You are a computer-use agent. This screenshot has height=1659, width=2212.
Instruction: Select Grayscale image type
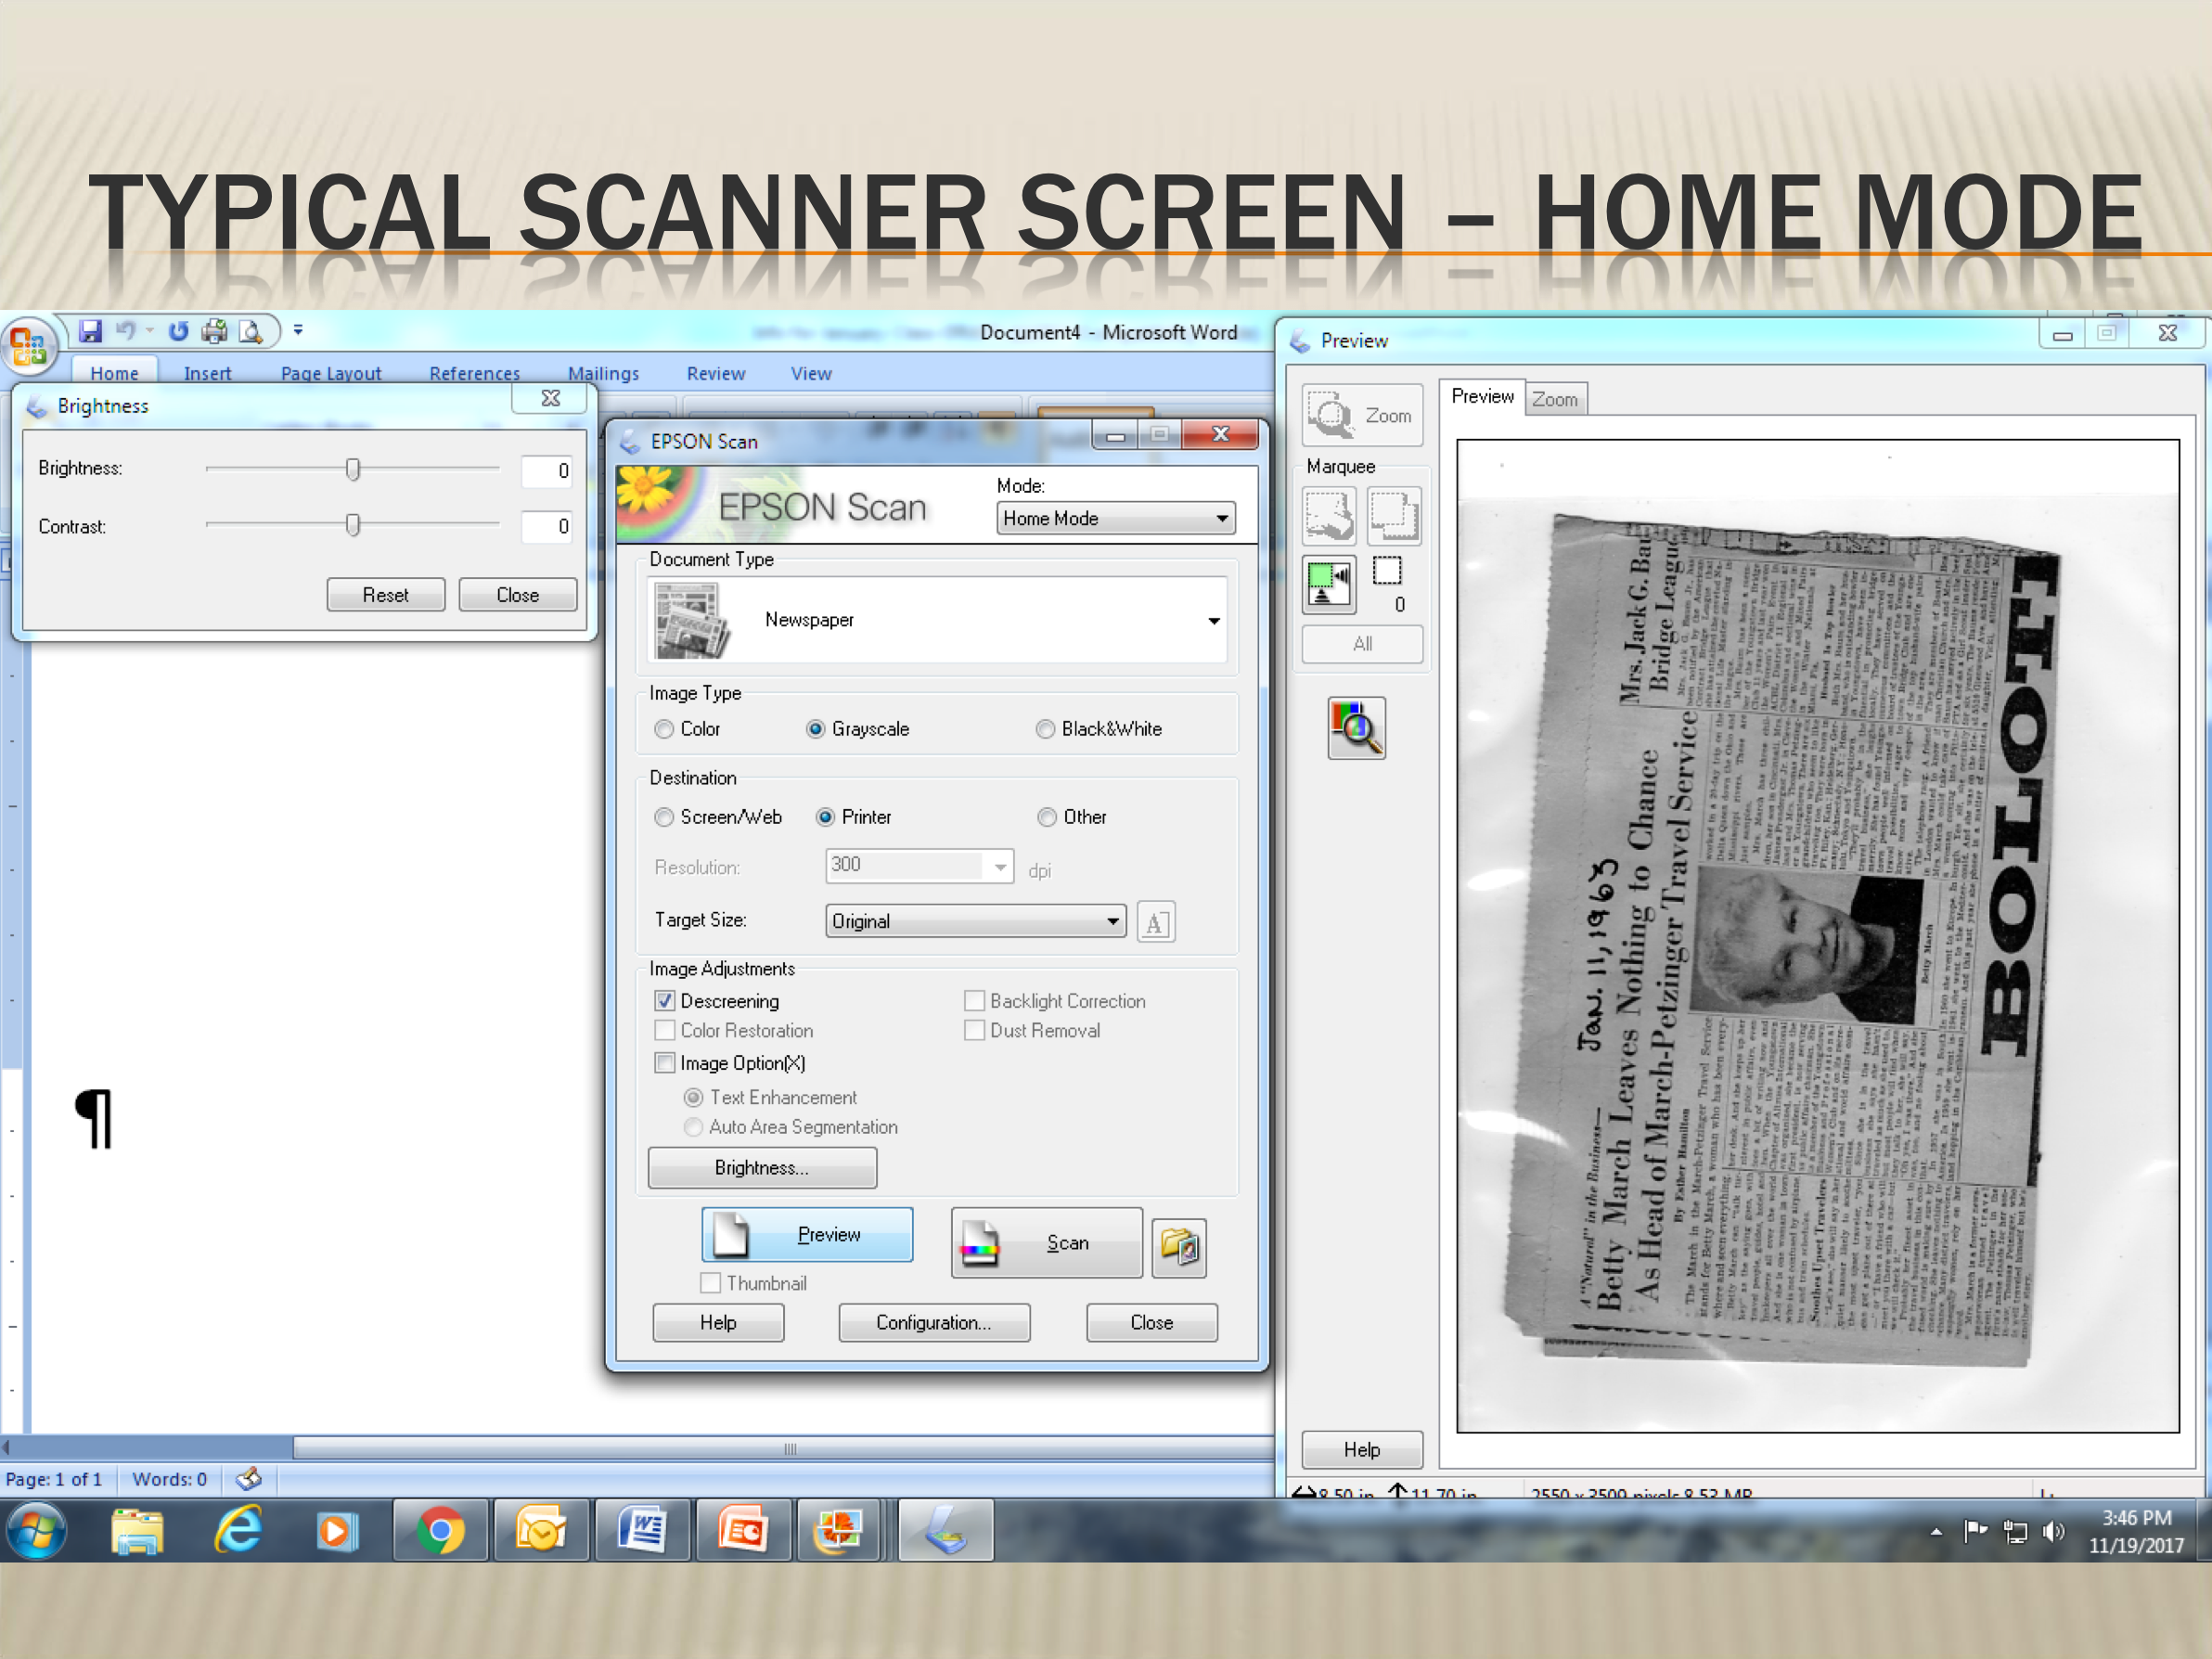click(x=816, y=729)
